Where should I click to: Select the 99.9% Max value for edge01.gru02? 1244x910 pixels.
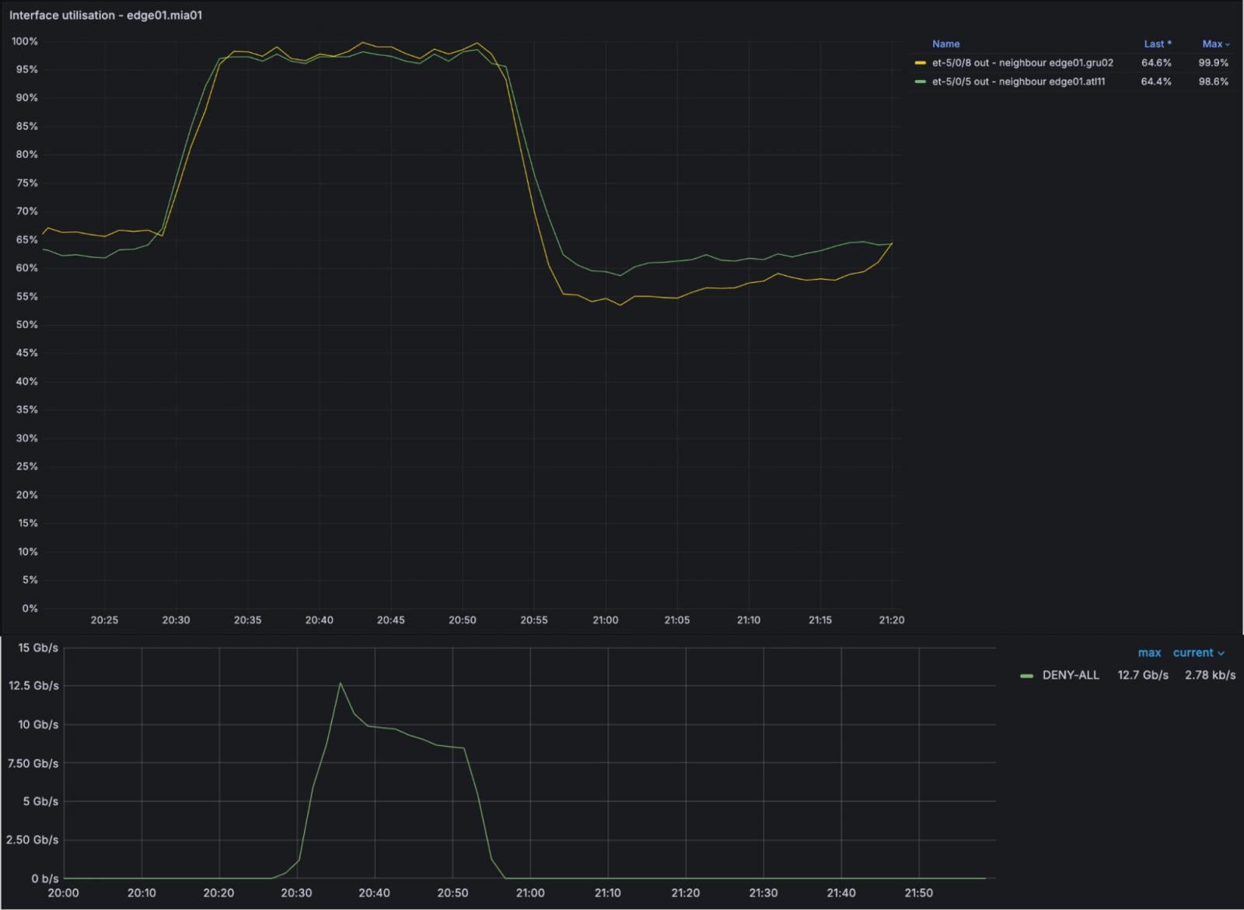pos(1214,63)
